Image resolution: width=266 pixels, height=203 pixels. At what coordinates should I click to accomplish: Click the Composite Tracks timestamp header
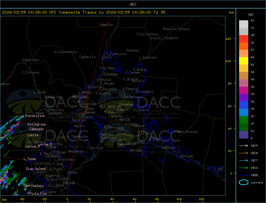pyautogui.click(x=83, y=12)
